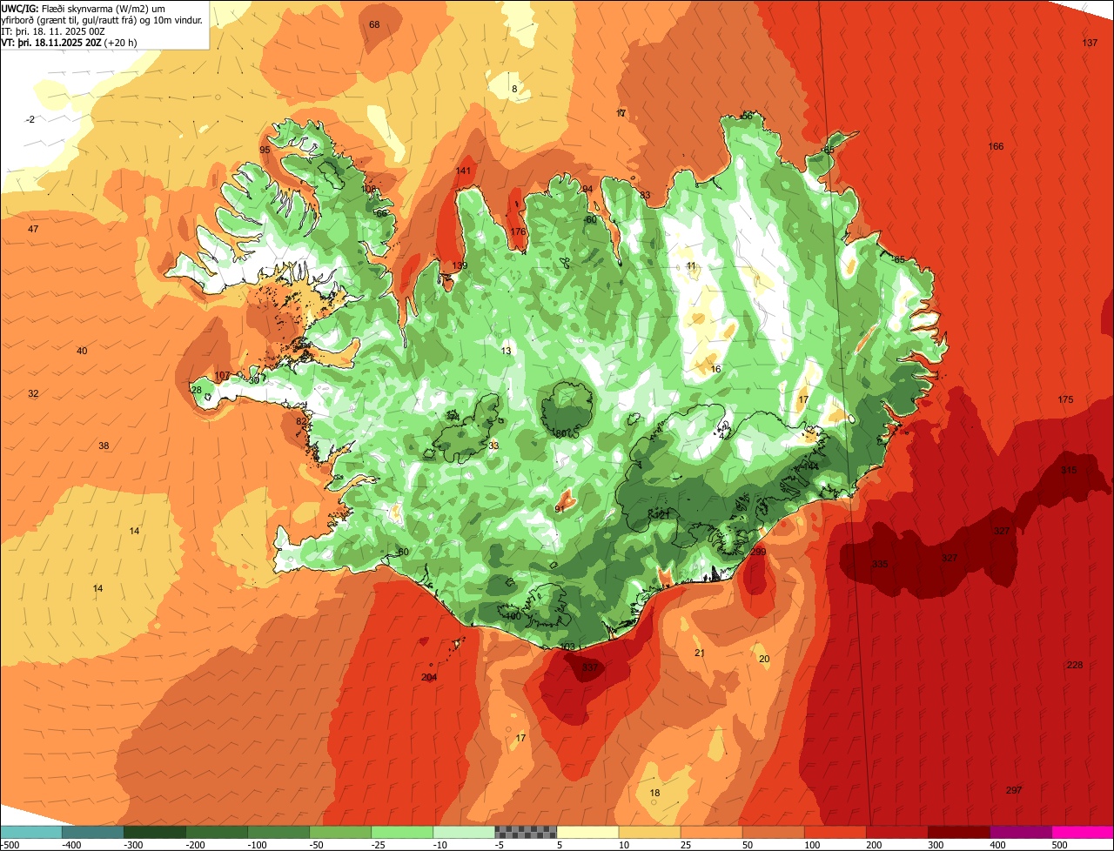The height and width of the screenshot is (851, 1114).
Task: Click the 10 to 25 yellow-orange legend swatch
Action: pyautogui.click(x=650, y=832)
